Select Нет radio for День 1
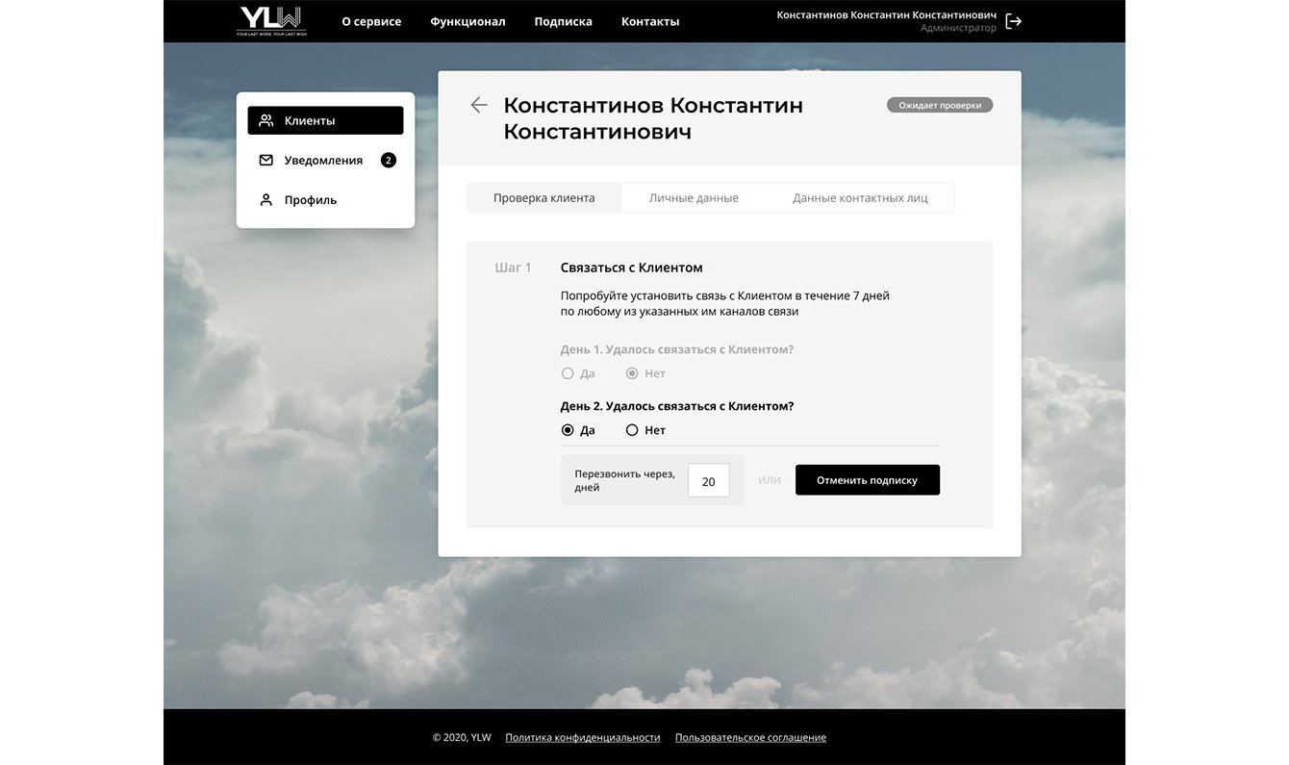The image size is (1289, 765). 632,373
